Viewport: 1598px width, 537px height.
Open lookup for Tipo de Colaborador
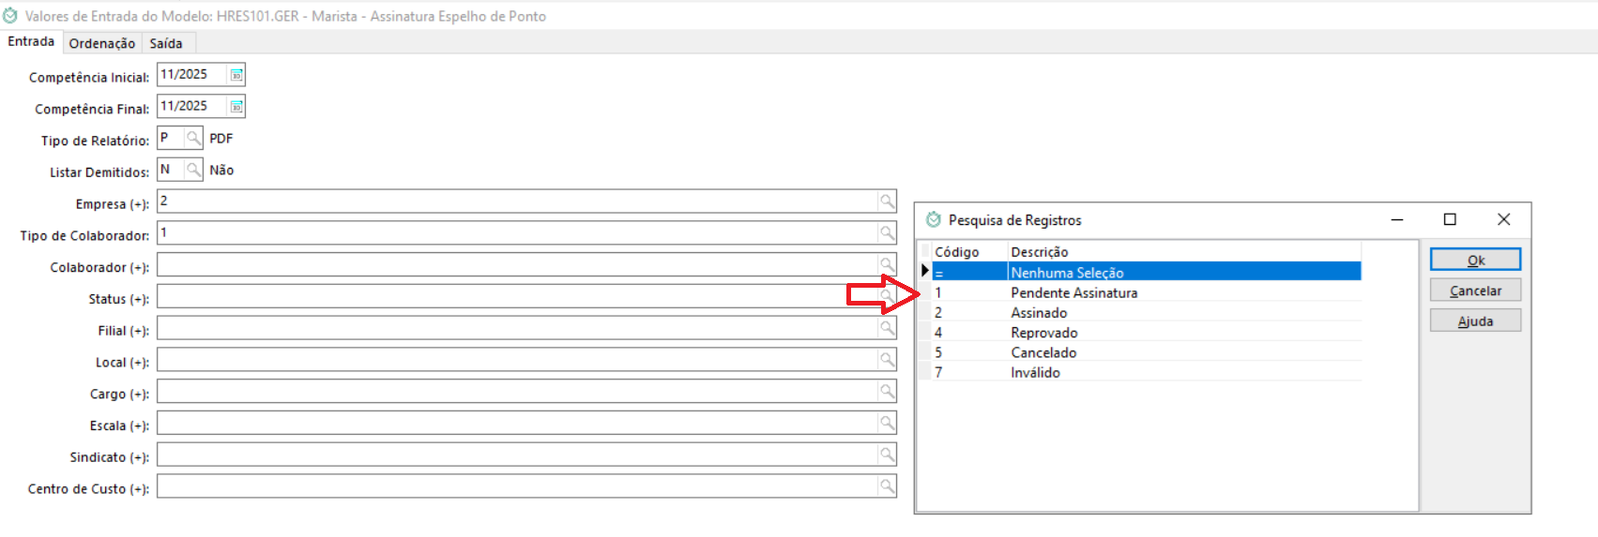(886, 233)
